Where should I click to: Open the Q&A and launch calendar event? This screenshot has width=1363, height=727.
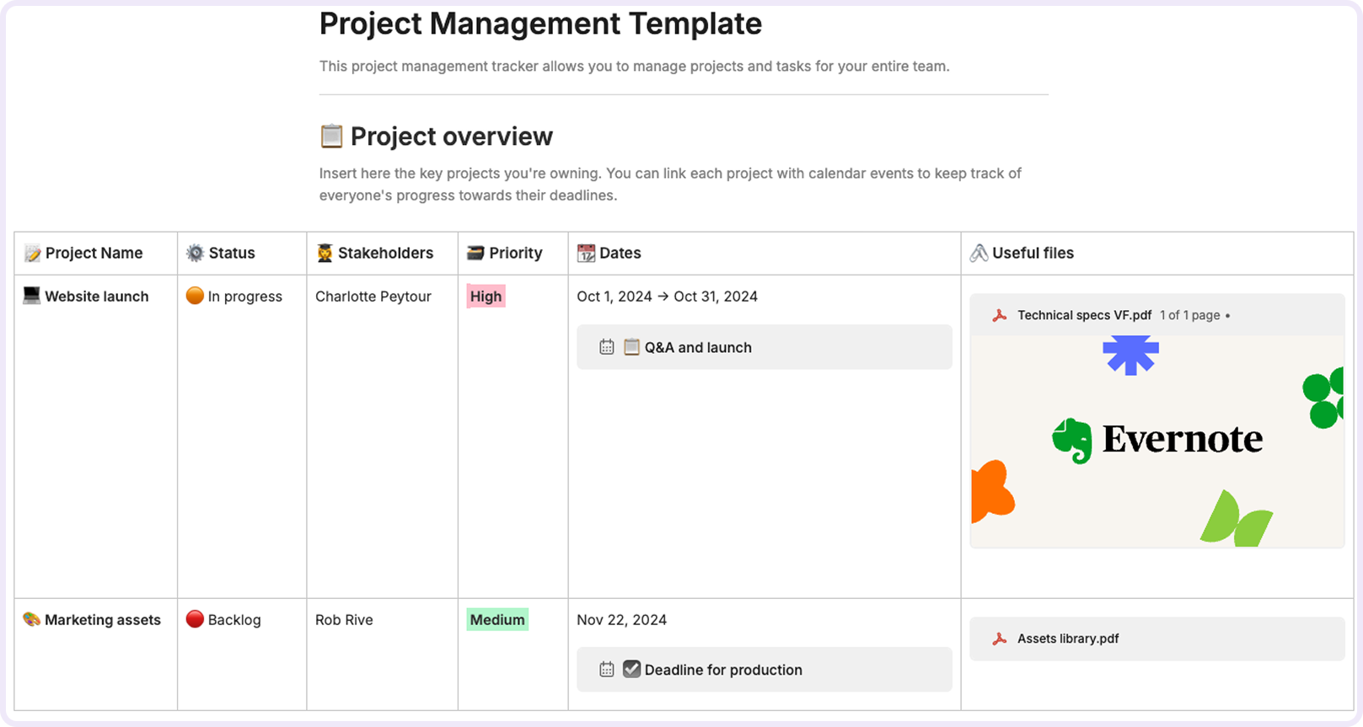(x=698, y=347)
